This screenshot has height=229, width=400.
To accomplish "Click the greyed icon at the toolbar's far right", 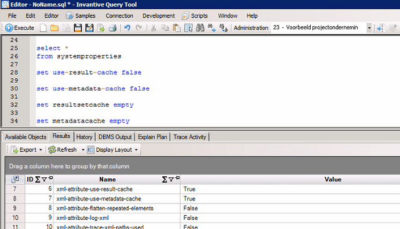I will [x=393, y=28].
